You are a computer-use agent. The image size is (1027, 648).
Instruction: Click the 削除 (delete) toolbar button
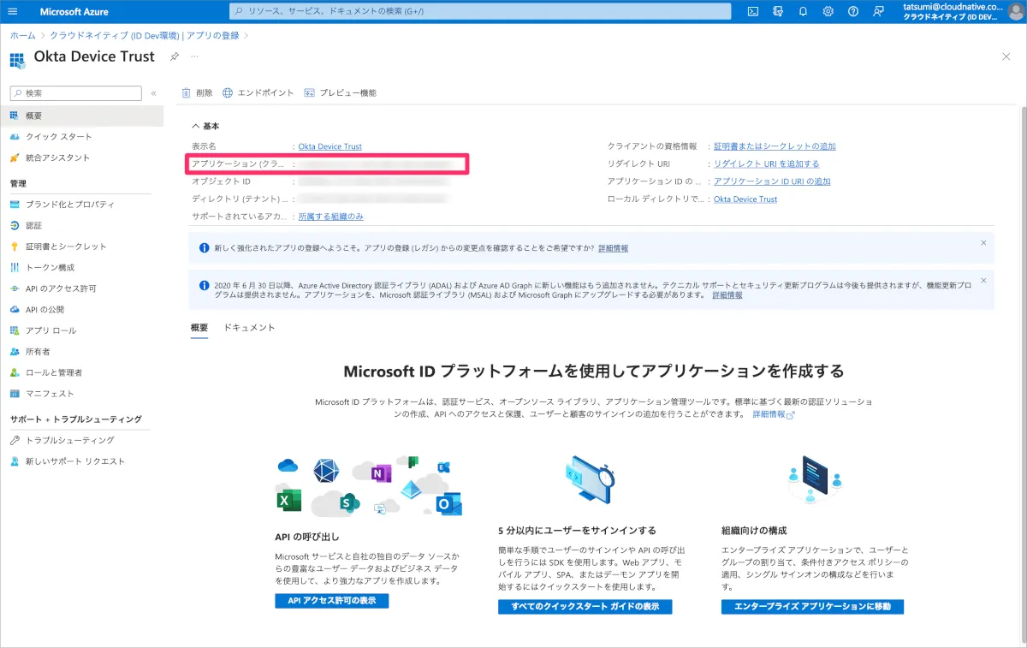point(197,92)
